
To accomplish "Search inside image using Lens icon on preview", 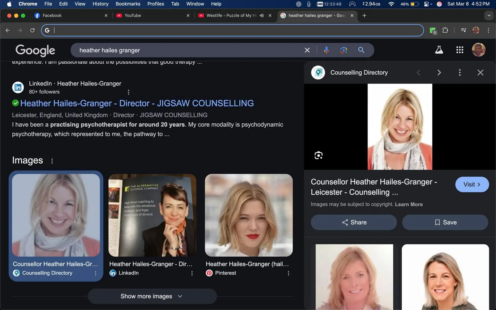I will [318, 155].
